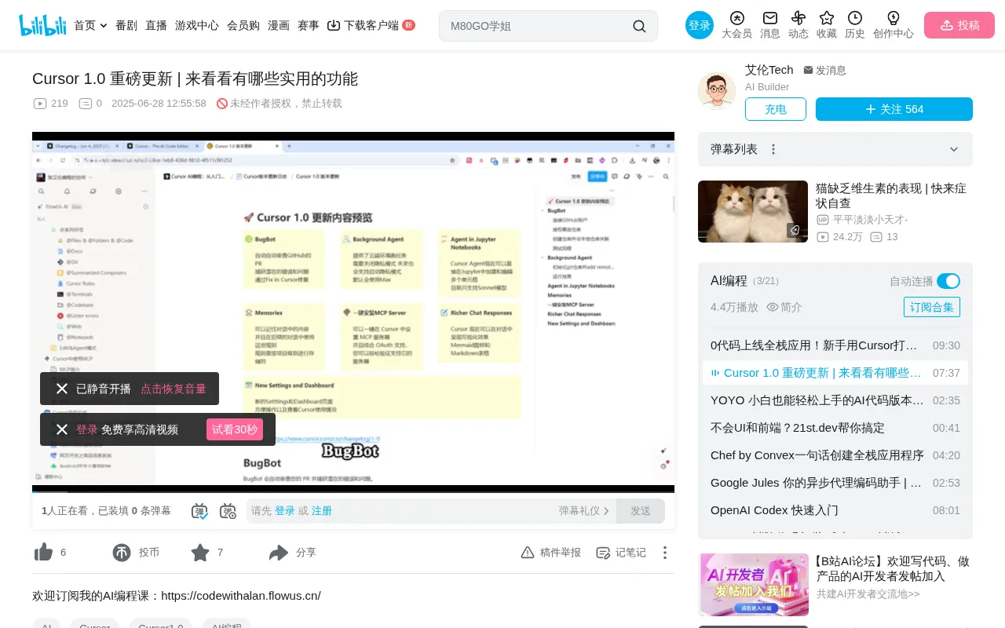Click 点击恢复音量 to restore volume

click(x=174, y=389)
